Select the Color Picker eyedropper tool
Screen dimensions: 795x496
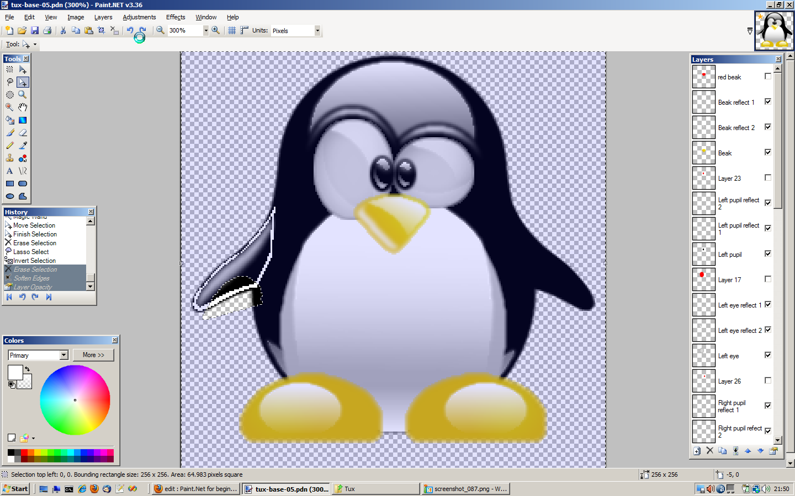[23, 145]
